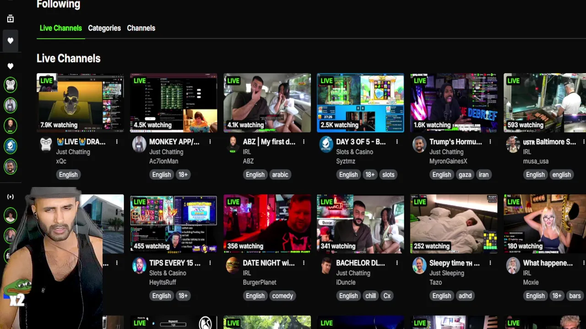The image size is (586, 329).
Task: Click Sleepy time stream title
Action: [455, 263]
